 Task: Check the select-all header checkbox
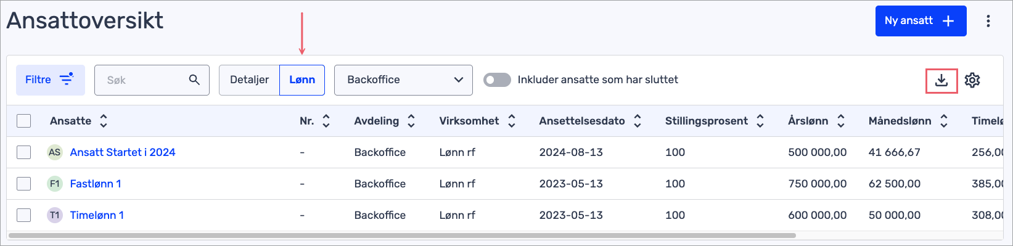tap(24, 121)
